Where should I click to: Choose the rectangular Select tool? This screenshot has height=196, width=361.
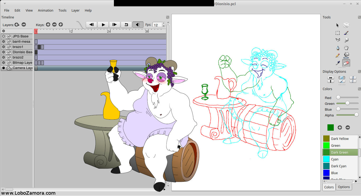pyautogui.click(x=337, y=33)
